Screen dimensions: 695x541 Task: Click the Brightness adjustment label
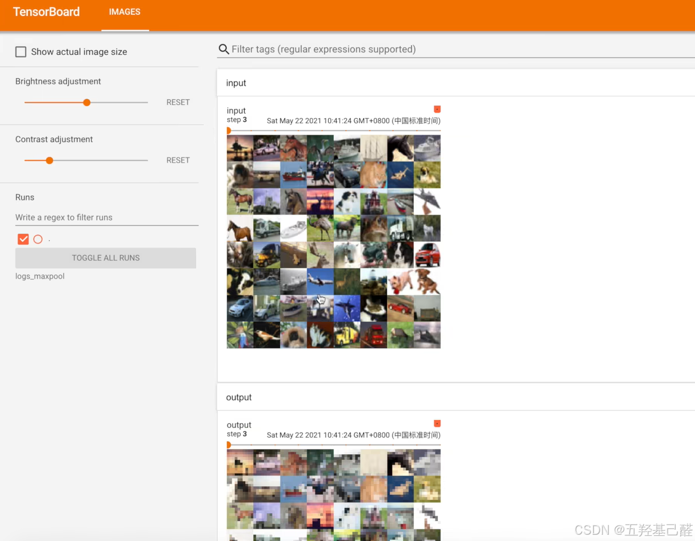pyautogui.click(x=58, y=82)
